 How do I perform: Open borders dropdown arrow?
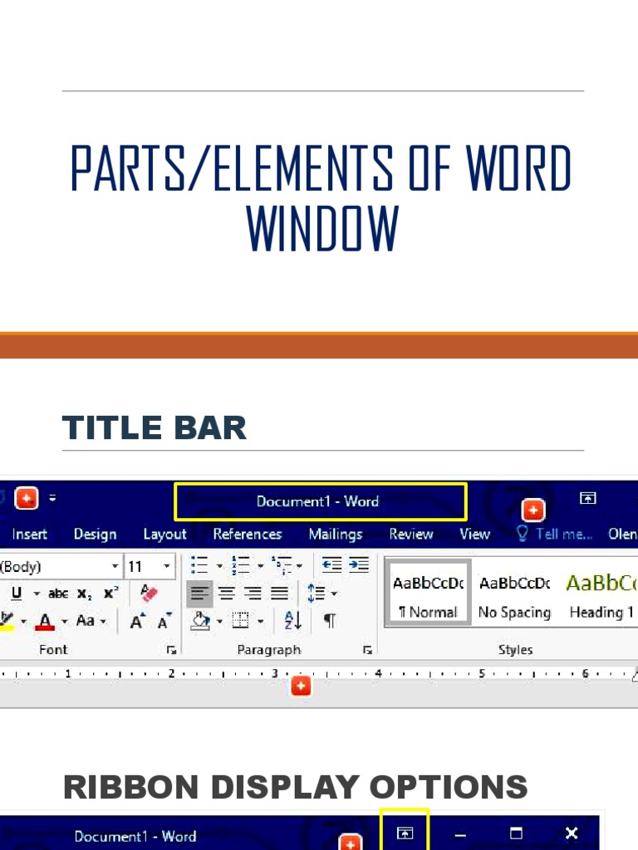260,622
